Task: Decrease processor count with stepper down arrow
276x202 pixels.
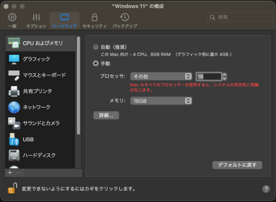Action: [225, 78]
